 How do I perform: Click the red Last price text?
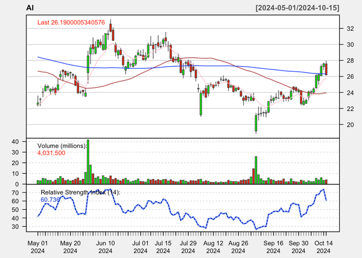click(71, 23)
